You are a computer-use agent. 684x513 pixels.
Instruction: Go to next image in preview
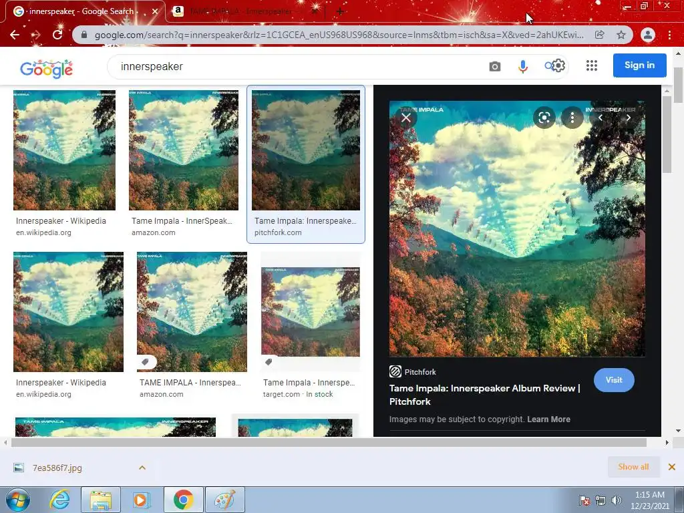click(x=628, y=118)
